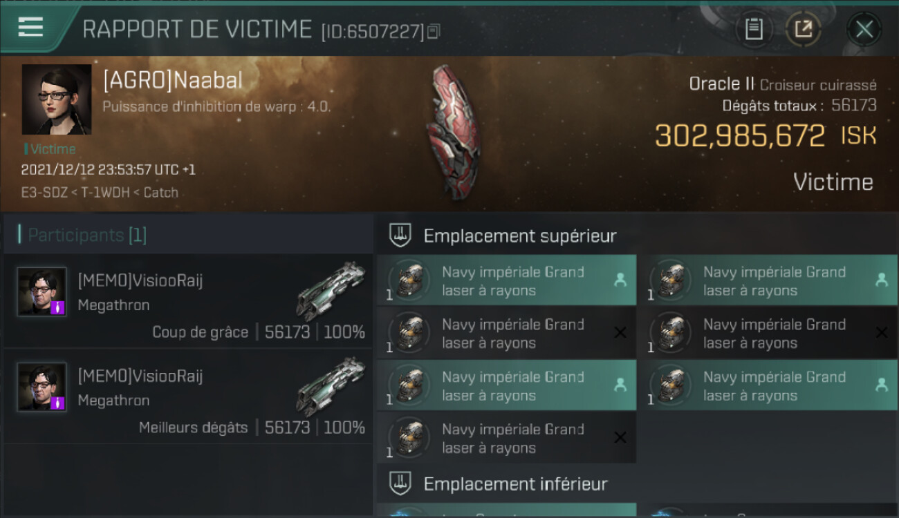This screenshot has width=899, height=518.
Task: Click the E3-SDZ < T-1WDH < Catch location
Action: pos(100,193)
